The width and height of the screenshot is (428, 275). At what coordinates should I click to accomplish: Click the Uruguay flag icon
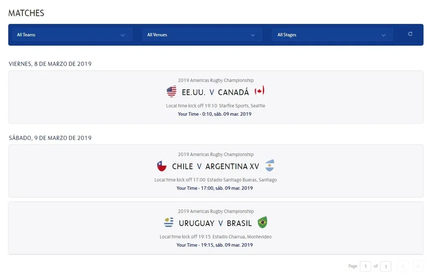[169, 222]
